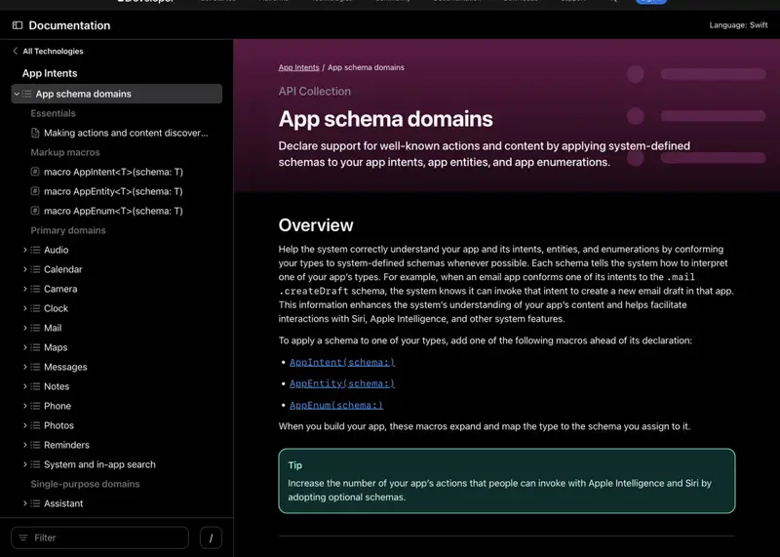Expand the Clock domain chevron
780x557 pixels.
click(x=25, y=308)
